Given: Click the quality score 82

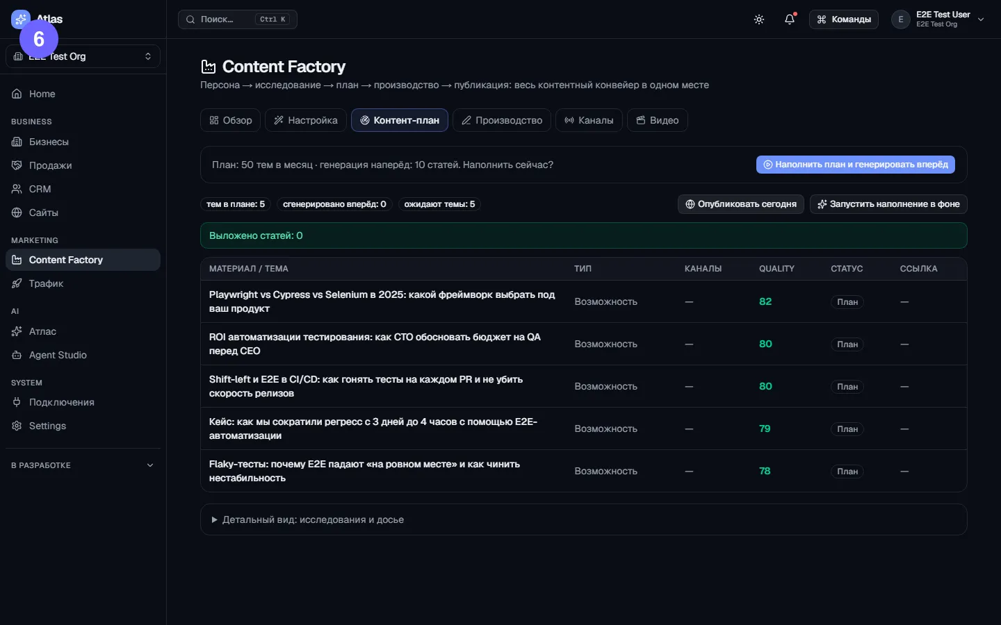Looking at the screenshot, I should [x=765, y=301].
